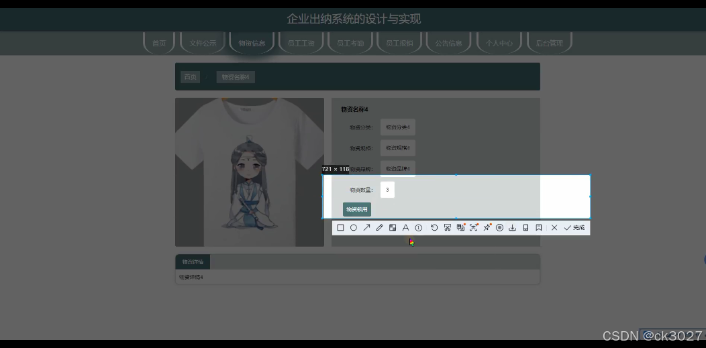Select the text annotation tool (A)
Viewport: 706px width, 348px height.
(405, 227)
